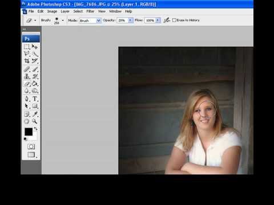Click the Photoshop title bar
The height and width of the screenshot is (205, 274).
click(137, 4)
